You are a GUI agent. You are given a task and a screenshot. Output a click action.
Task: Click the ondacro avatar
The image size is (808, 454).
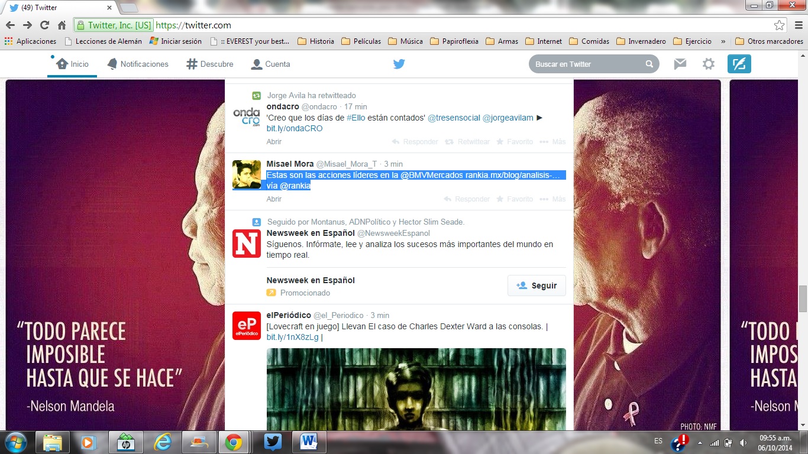[x=247, y=117]
